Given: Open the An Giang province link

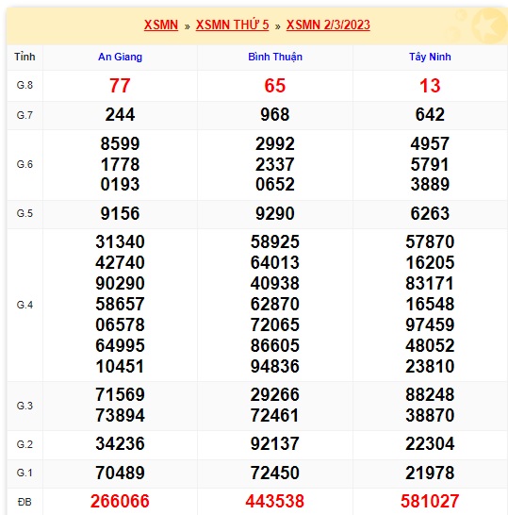Looking at the screenshot, I should click(x=120, y=57).
